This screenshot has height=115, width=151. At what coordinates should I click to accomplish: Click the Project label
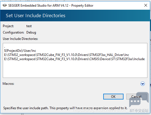pos(8,26)
